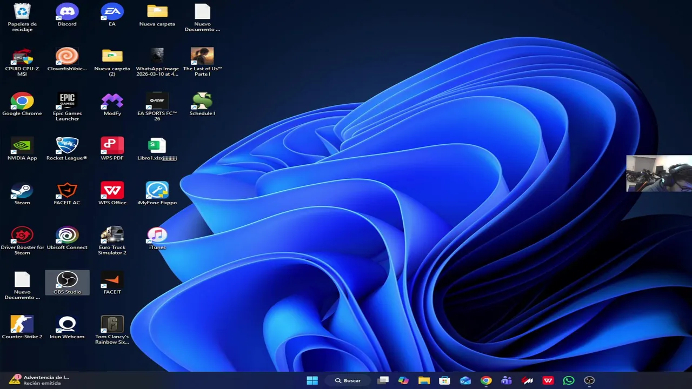692x389 pixels.
Task: Select the Ubisoft Connect shortcut
Action: (x=67, y=238)
